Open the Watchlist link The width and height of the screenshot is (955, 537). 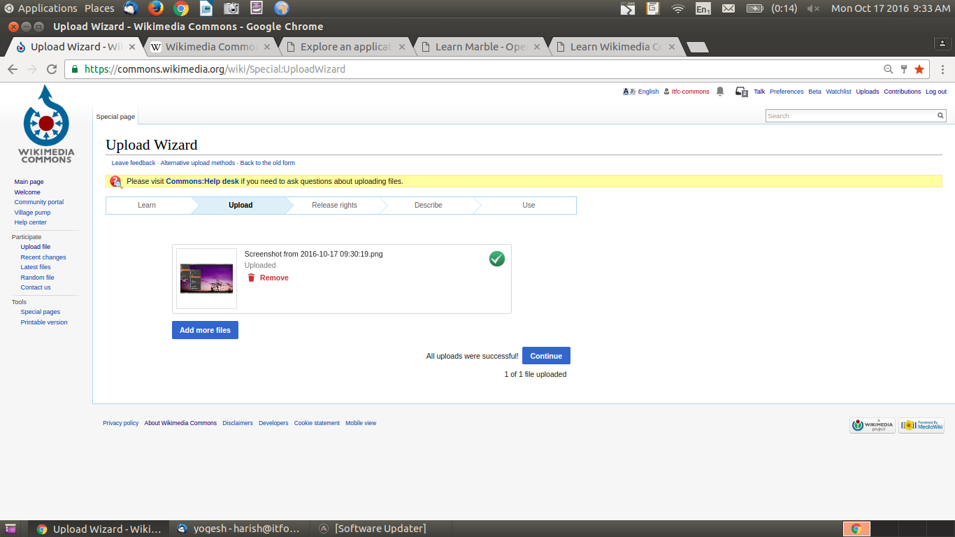click(838, 92)
